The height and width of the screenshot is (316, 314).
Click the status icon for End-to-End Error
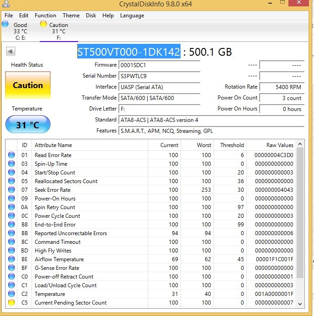click(11, 224)
